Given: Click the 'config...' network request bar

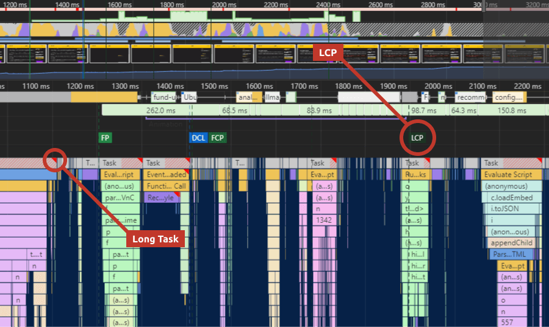Looking at the screenshot, I should [509, 97].
